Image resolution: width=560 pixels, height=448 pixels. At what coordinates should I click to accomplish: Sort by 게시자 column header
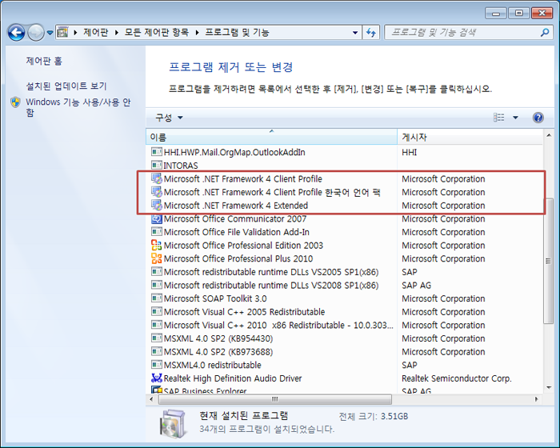tap(470, 137)
